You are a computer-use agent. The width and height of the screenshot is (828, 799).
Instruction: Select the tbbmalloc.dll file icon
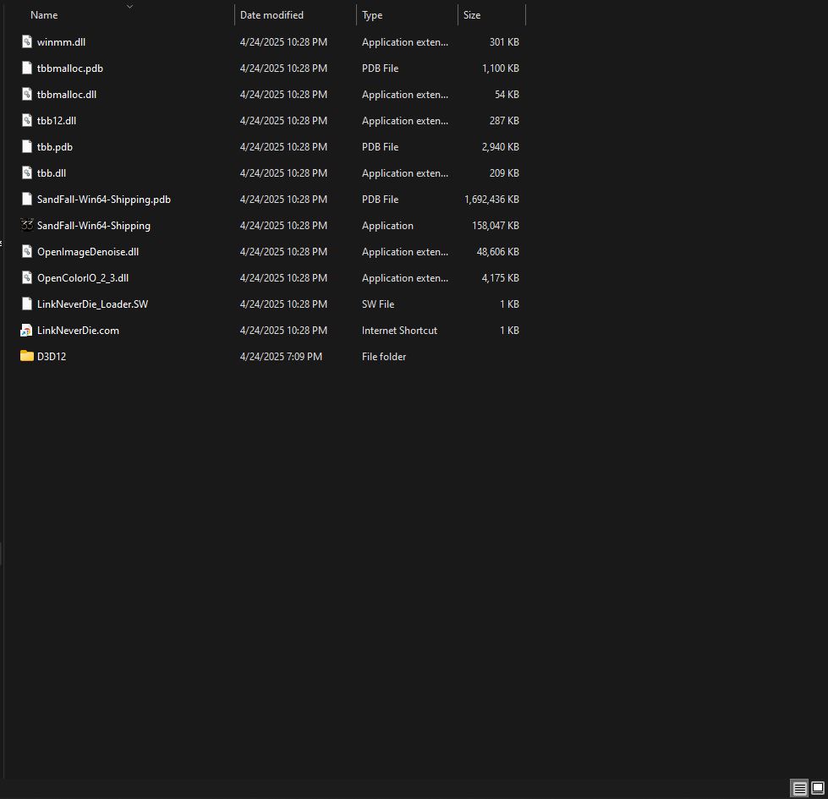click(26, 94)
